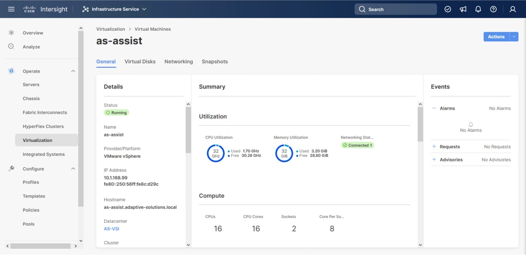Open the hamburger navigation menu
The image size is (526, 255).
point(11,9)
